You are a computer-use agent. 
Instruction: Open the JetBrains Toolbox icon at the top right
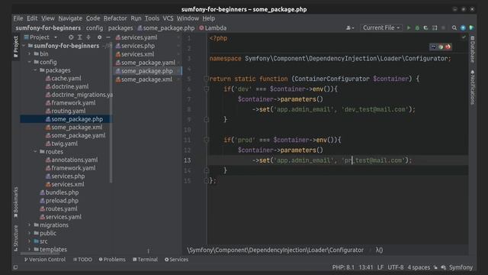tap(471, 27)
